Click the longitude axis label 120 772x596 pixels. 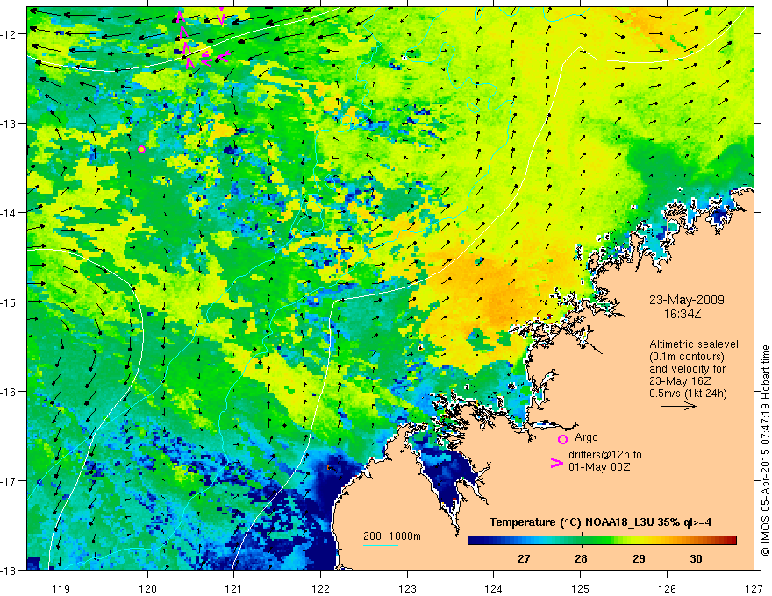(147, 589)
